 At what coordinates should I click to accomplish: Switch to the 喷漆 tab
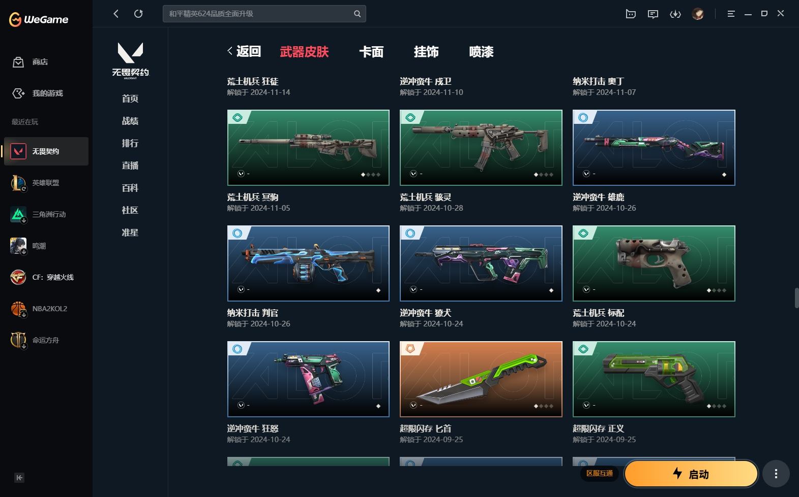coord(481,52)
